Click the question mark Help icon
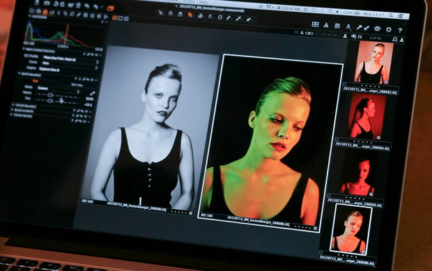The height and width of the screenshot is (271, 432). click(400, 30)
